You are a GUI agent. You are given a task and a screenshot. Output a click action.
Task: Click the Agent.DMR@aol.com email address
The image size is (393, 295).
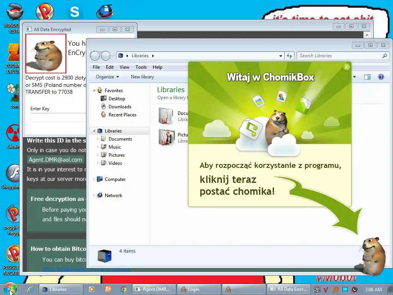(x=55, y=159)
